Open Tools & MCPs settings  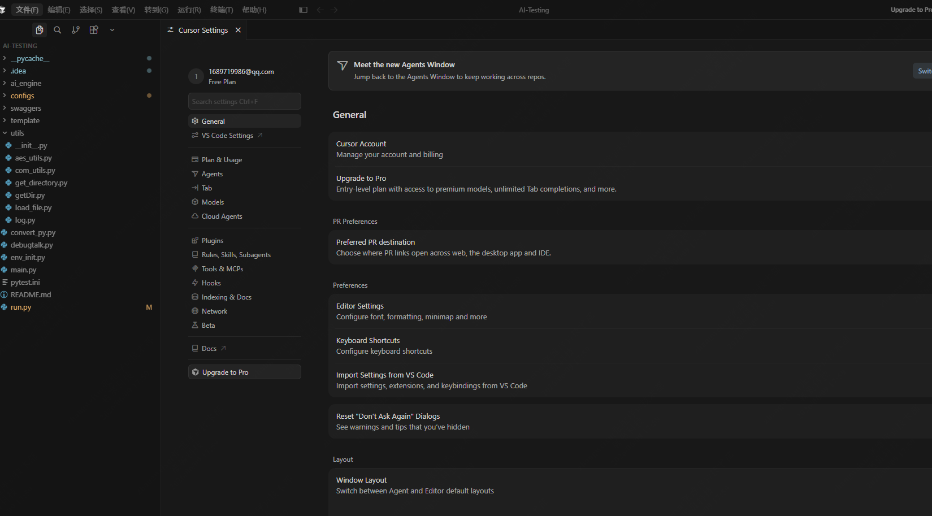244,268
